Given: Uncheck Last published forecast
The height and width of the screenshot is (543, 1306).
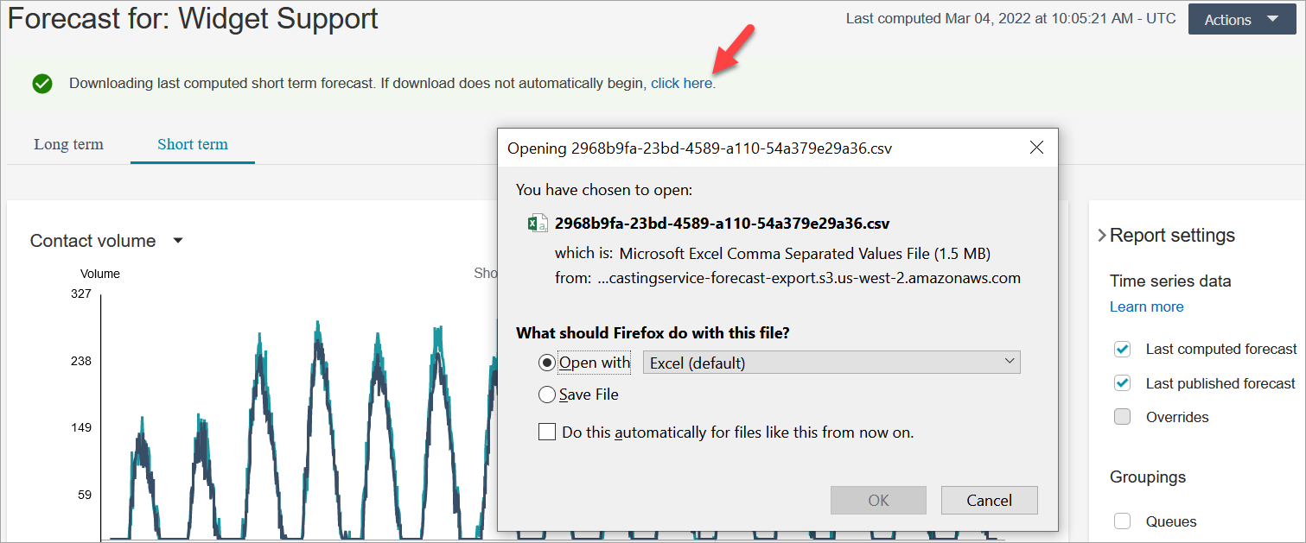Looking at the screenshot, I should [1122, 382].
